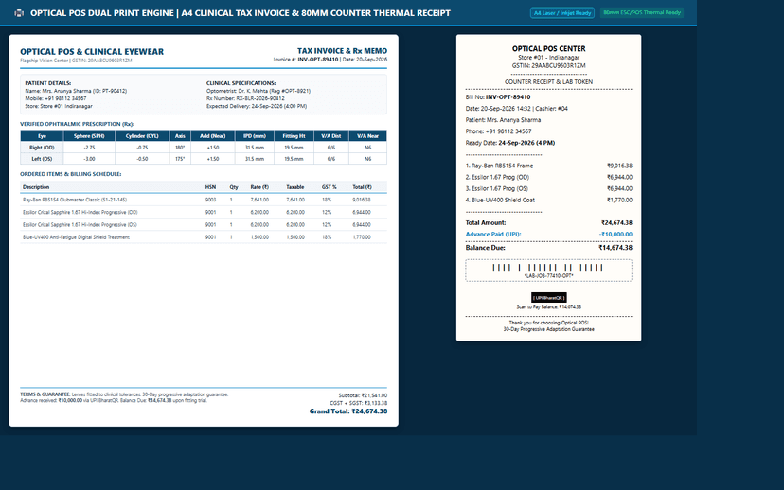Viewport: 784px width, 490px height.
Task: Click the HSN code 9003 in the billing table
Action: point(210,200)
